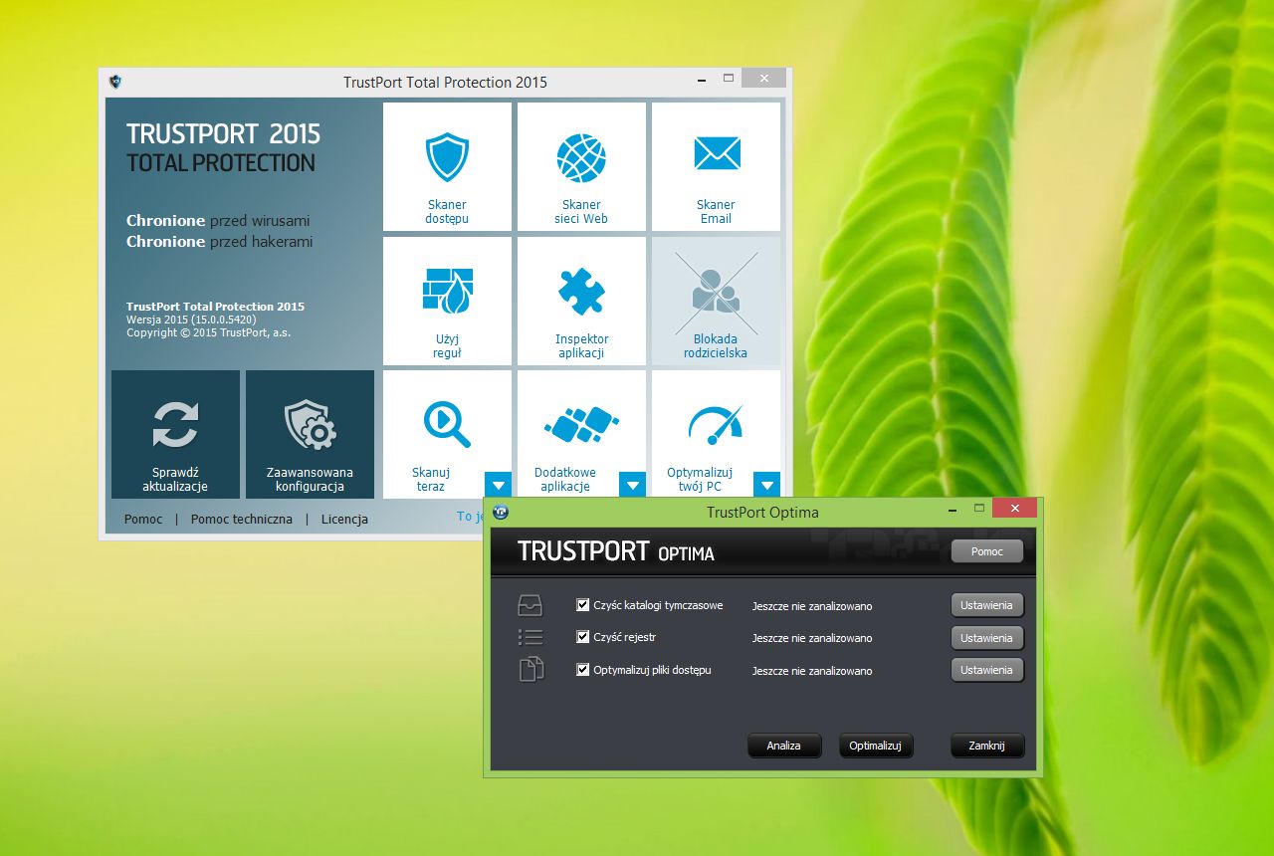Screen dimensions: 1274x856
Task: Expand the Optymalizuj twój PC dropdown arrow
Action: (x=766, y=485)
